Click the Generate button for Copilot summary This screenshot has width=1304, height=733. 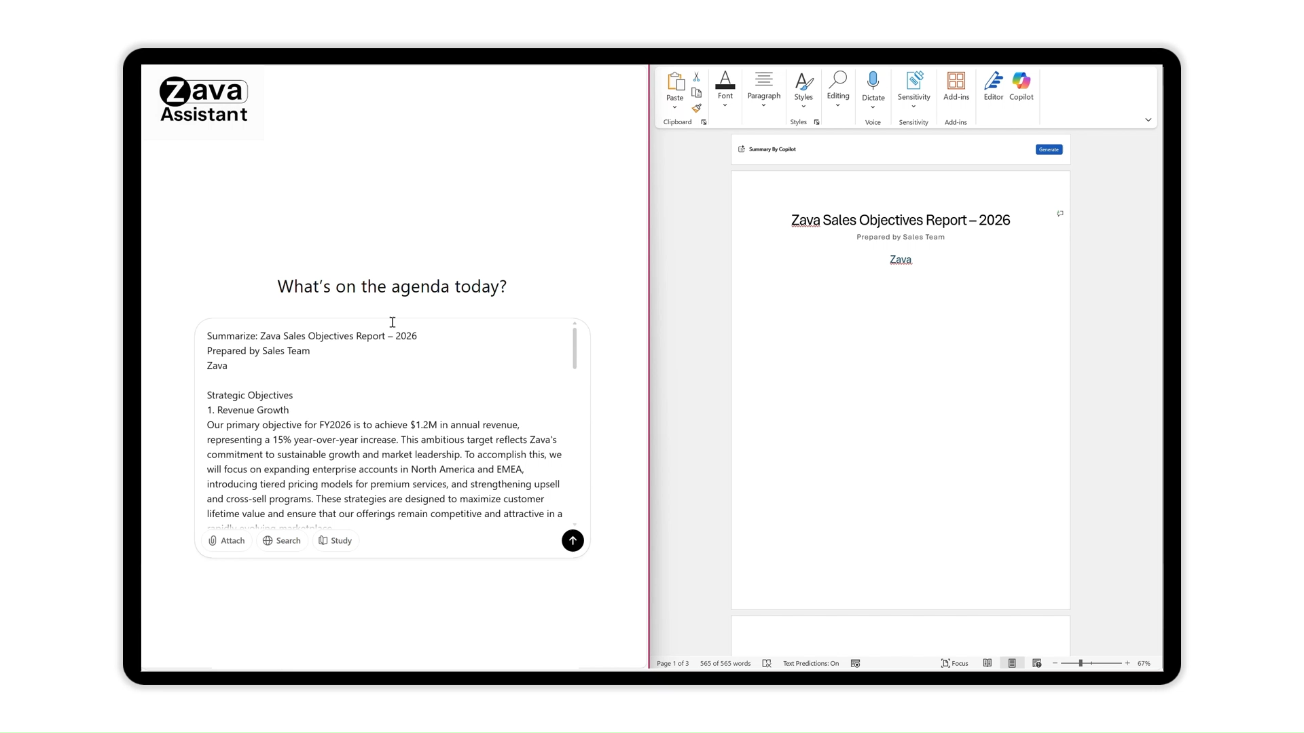click(x=1049, y=149)
